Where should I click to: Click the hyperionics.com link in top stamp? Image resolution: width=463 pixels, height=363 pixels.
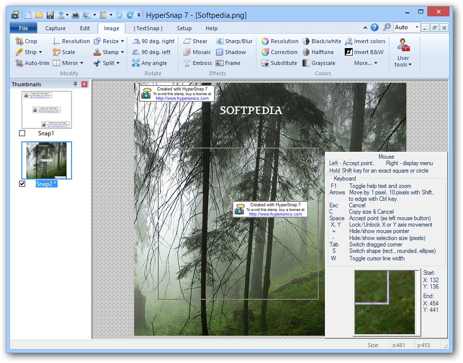tap(182, 98)
